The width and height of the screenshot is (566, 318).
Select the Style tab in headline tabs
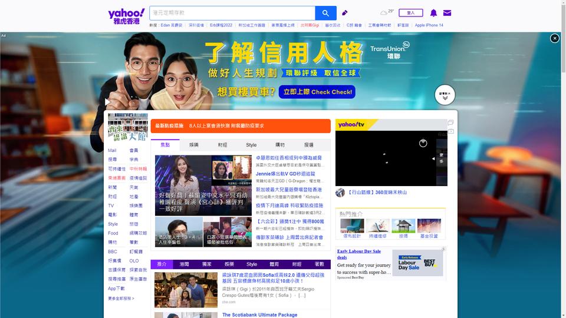point(251,145)
